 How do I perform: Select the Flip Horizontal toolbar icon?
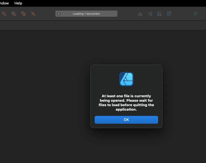point(140,14)
